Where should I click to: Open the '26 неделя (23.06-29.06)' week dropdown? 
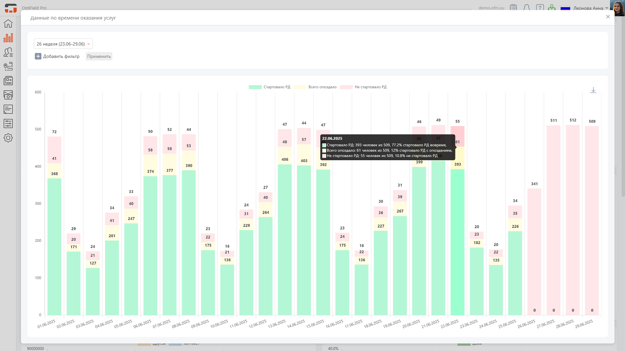(x=63, y=44)
